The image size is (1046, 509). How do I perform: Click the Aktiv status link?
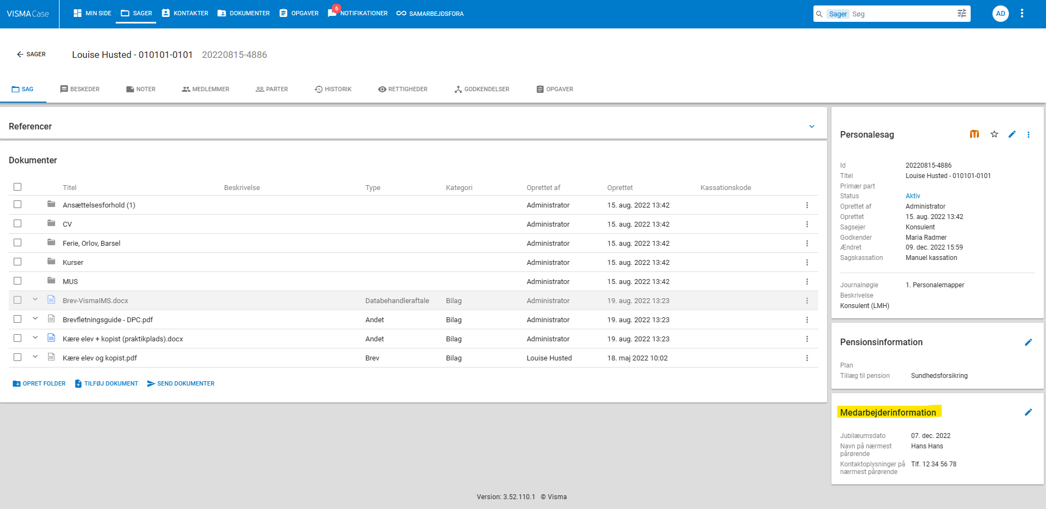tap(913, 196)
